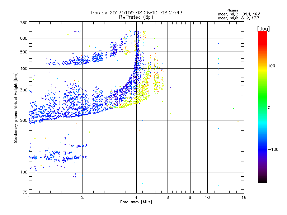Click the y-axis tick label '75'

pyautogui.click(x=25, y=192)
